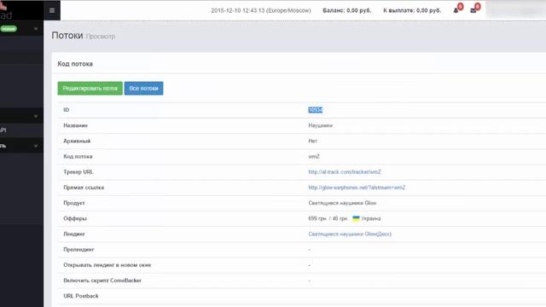
Task: Click the site logo in top-left corner
Action: pos(6,10)
